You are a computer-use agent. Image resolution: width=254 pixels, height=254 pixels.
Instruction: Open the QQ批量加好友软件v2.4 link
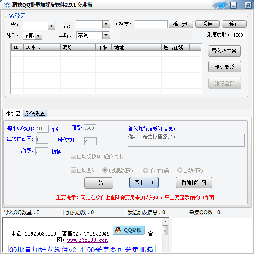(46, 249)
